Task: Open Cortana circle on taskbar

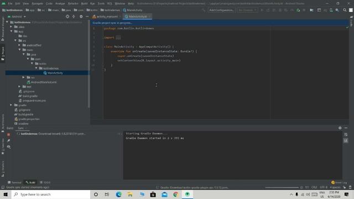Action: click(96, 194)
